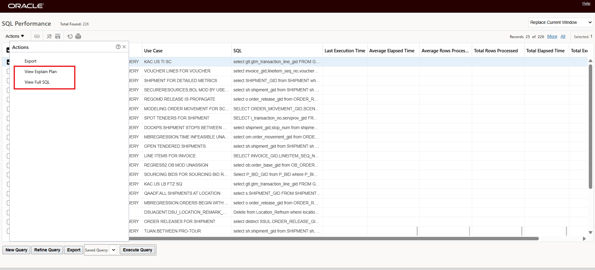Click vertical scrollbar down arrow
This screenshot has height=270, width=595.
coord(590,232)
